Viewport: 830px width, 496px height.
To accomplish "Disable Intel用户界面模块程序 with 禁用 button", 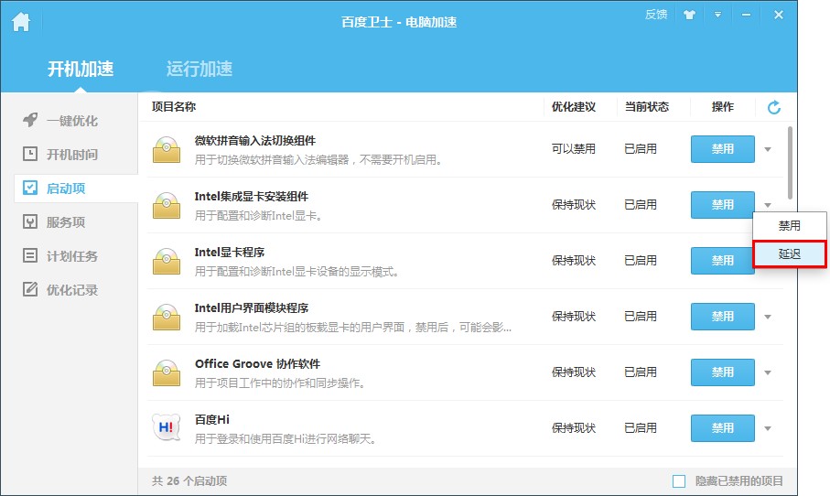I will coord(723,317).
